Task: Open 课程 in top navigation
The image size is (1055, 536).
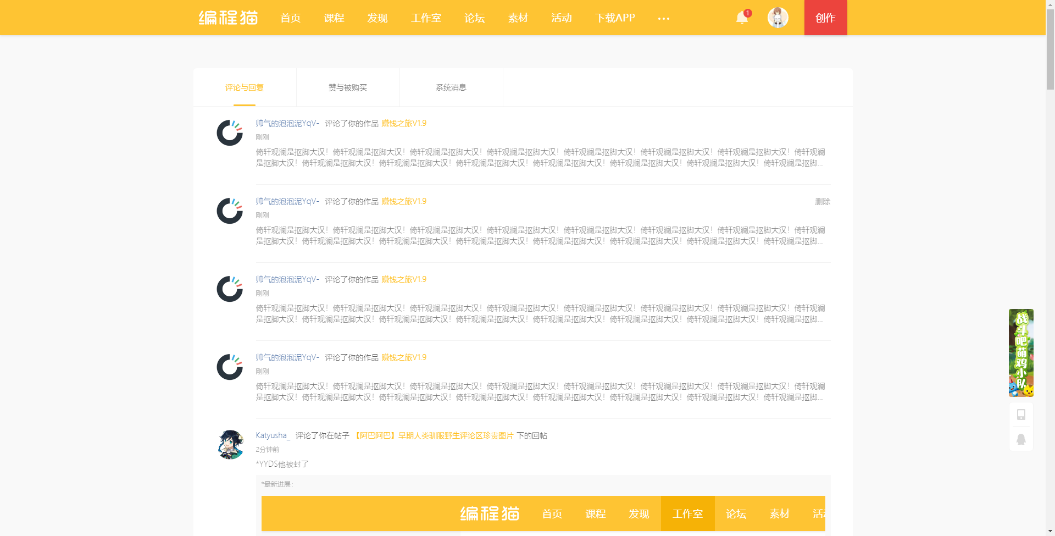Action: pyautogui.click(x=334, y=18)
